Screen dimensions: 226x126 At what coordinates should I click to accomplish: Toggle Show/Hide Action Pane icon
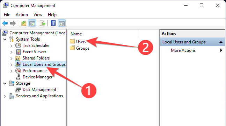coord(62,23)
